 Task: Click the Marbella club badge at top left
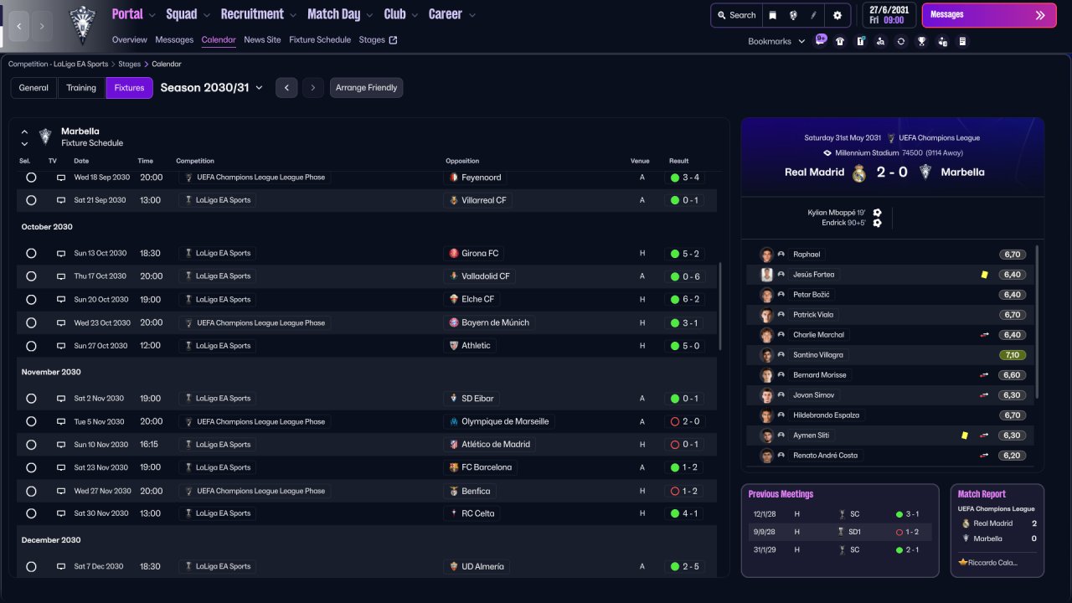point(82,23)
